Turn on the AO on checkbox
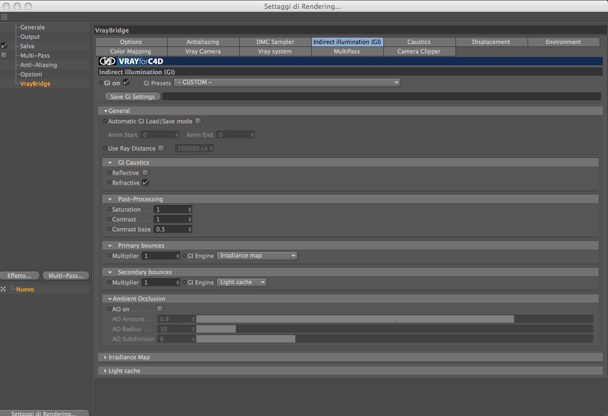The image size is (608, 416). tap(160, 308)
